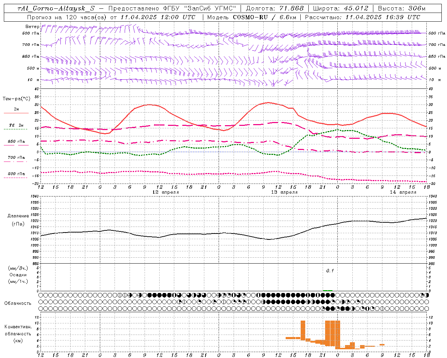Click the 0.1 precipitation amount value
The width and height of the screenshot is (447, 358).
click(330, 271)
